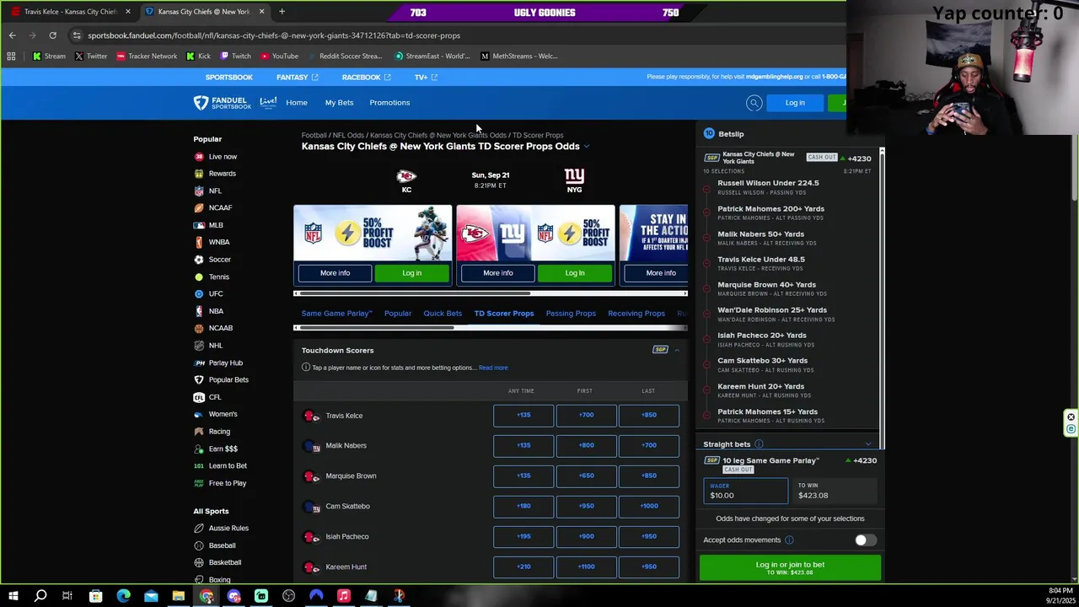This screenshot has width=1079, height=607.
Task: Open the search magnifier in FanDuel header
Action: 754,103
